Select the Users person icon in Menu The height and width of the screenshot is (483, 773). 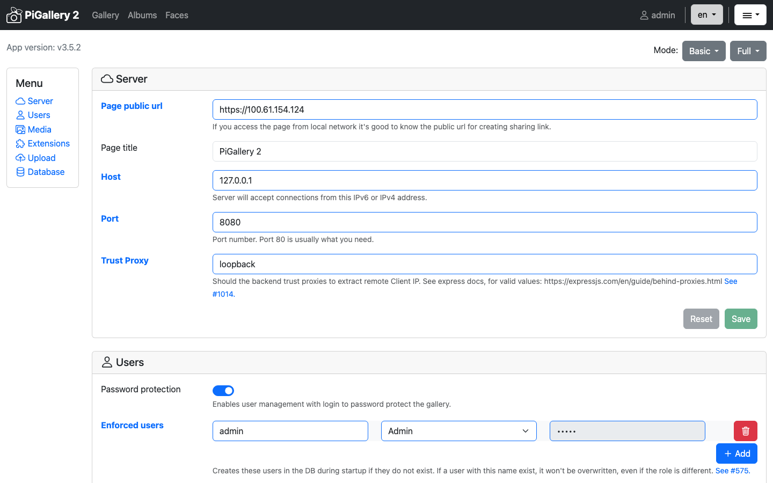20,115
